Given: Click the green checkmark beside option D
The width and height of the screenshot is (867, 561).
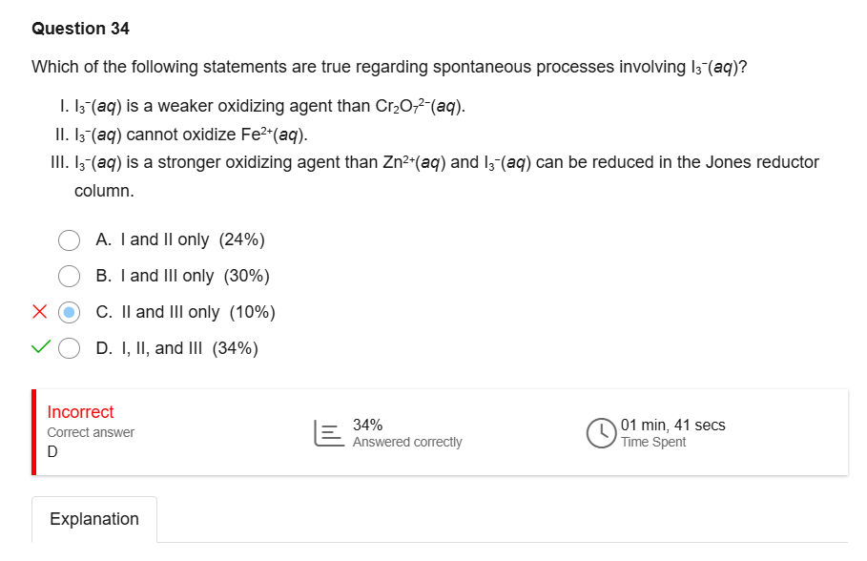Looking at the screenshot, I should (39, 348).
